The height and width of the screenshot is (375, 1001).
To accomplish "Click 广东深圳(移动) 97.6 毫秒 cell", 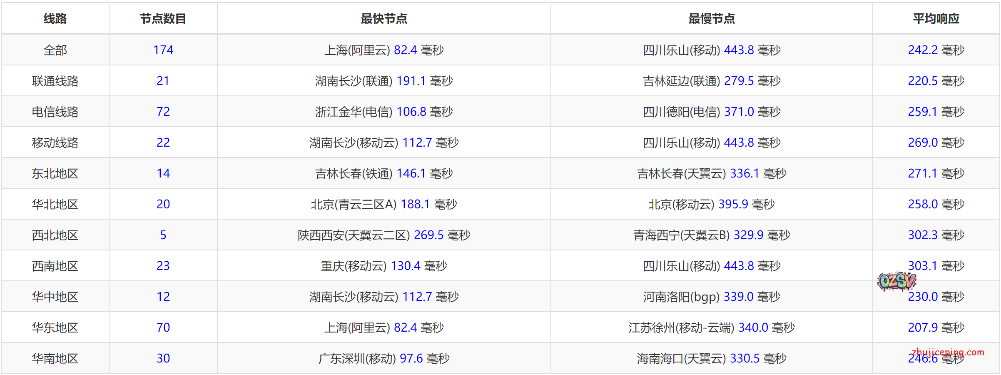I will [x=383, y=358].
